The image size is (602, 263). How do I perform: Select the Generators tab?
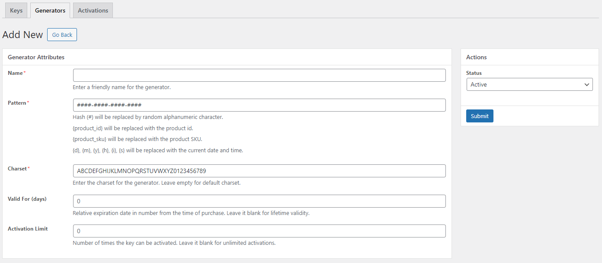point(50,10)
